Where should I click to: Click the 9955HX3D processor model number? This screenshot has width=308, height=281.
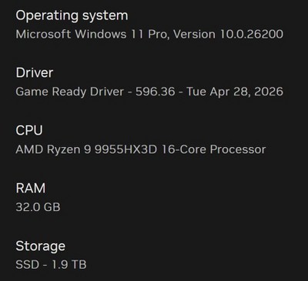(126, 149)
